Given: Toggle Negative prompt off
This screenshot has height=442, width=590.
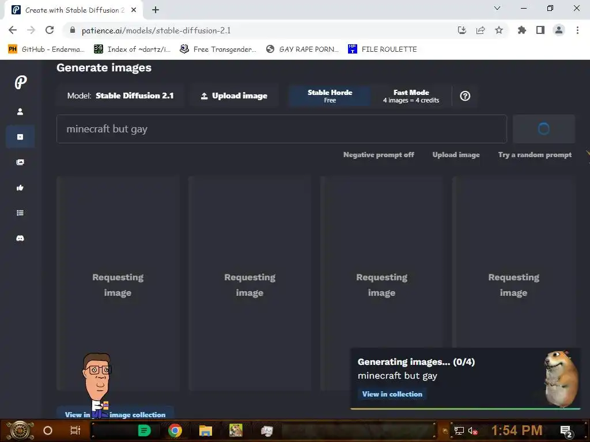Looking at the screenshot, I should (379, 155).
